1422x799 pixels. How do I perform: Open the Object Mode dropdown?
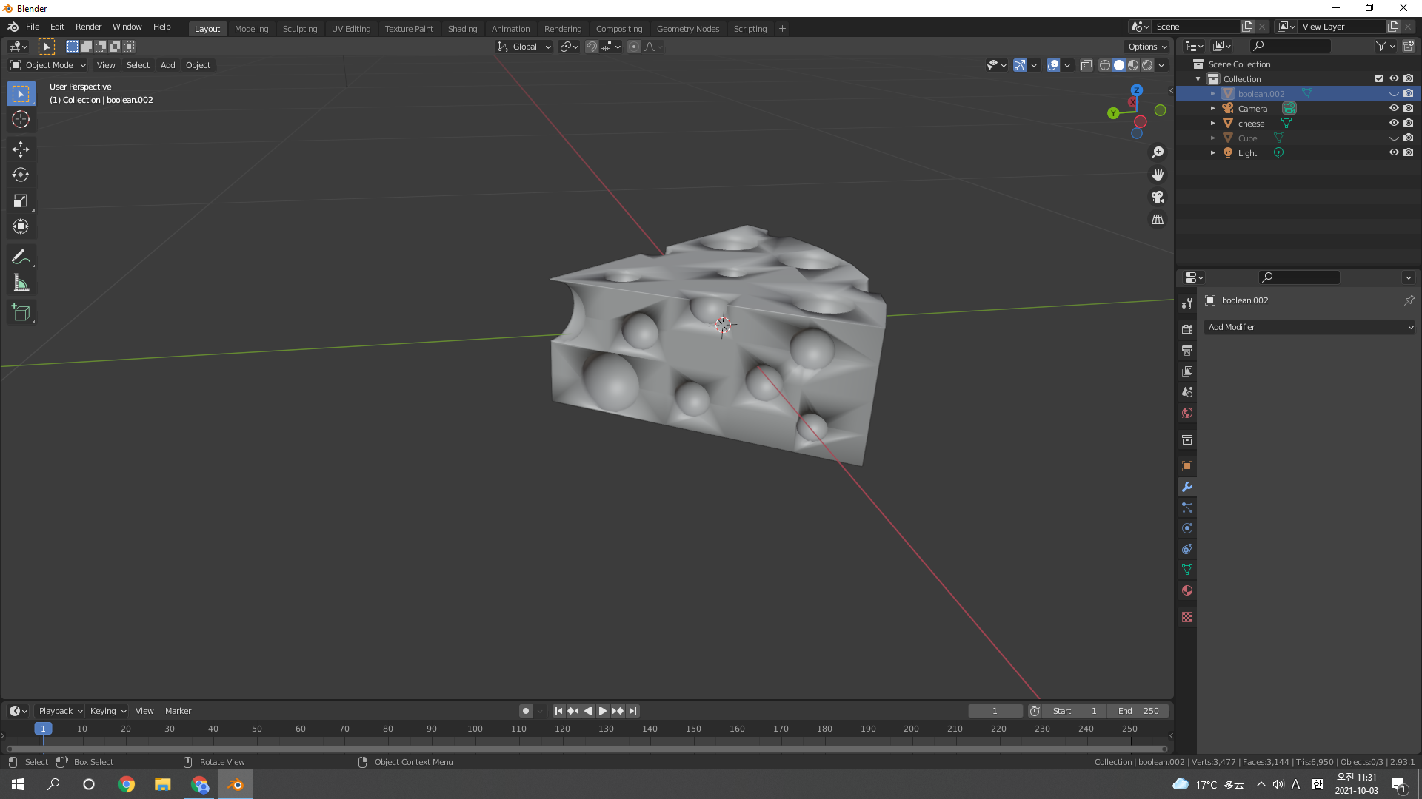pos(48,65)
